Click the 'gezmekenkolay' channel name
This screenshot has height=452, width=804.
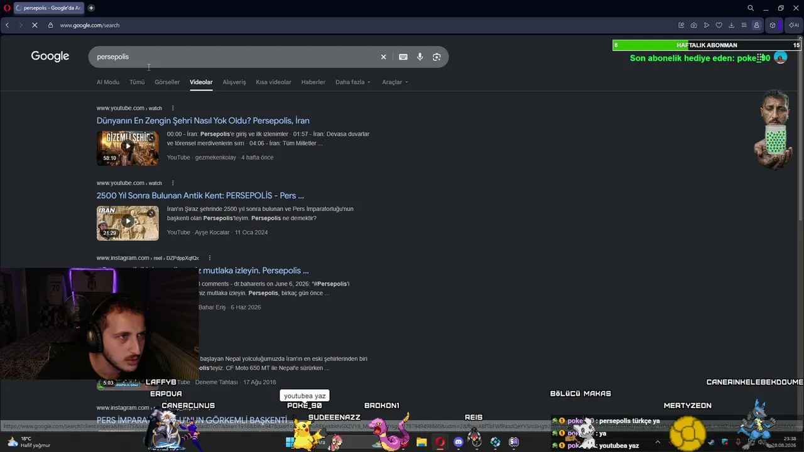tap(215, 158)
